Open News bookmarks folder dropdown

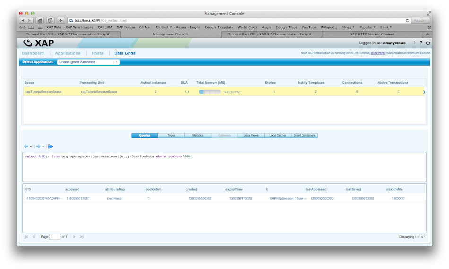(348, 27)
